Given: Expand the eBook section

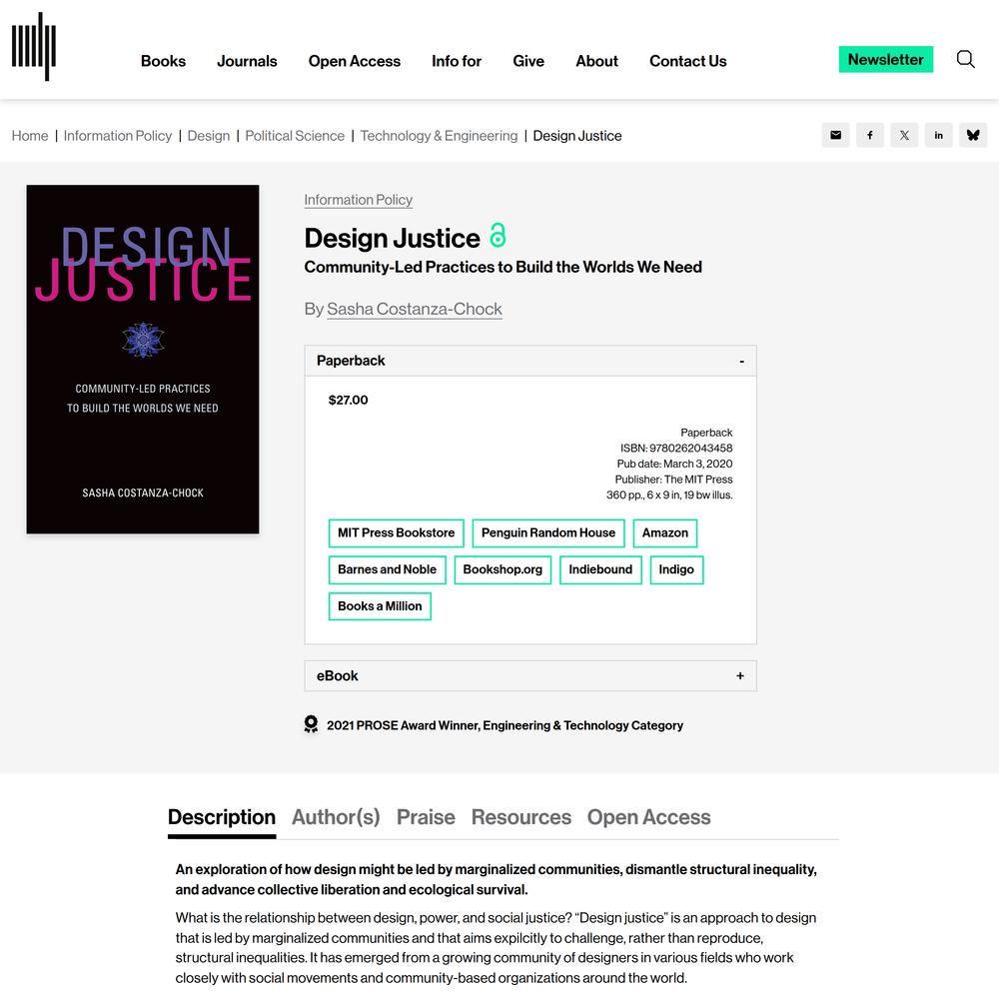Looking at the screenshot, I should (530, 676).
